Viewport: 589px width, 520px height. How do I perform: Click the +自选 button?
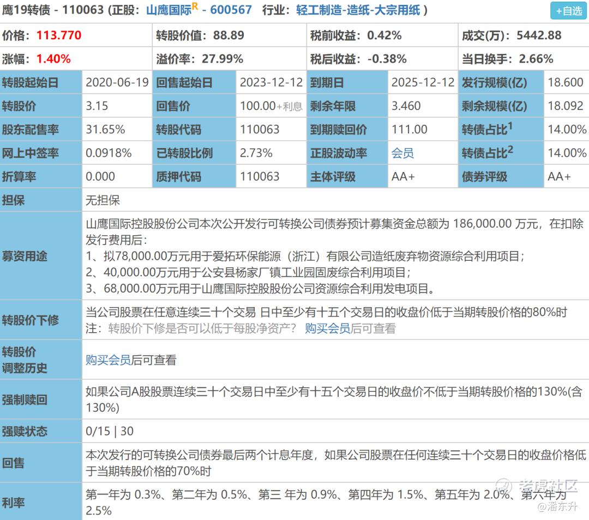[x=568, y=10]
